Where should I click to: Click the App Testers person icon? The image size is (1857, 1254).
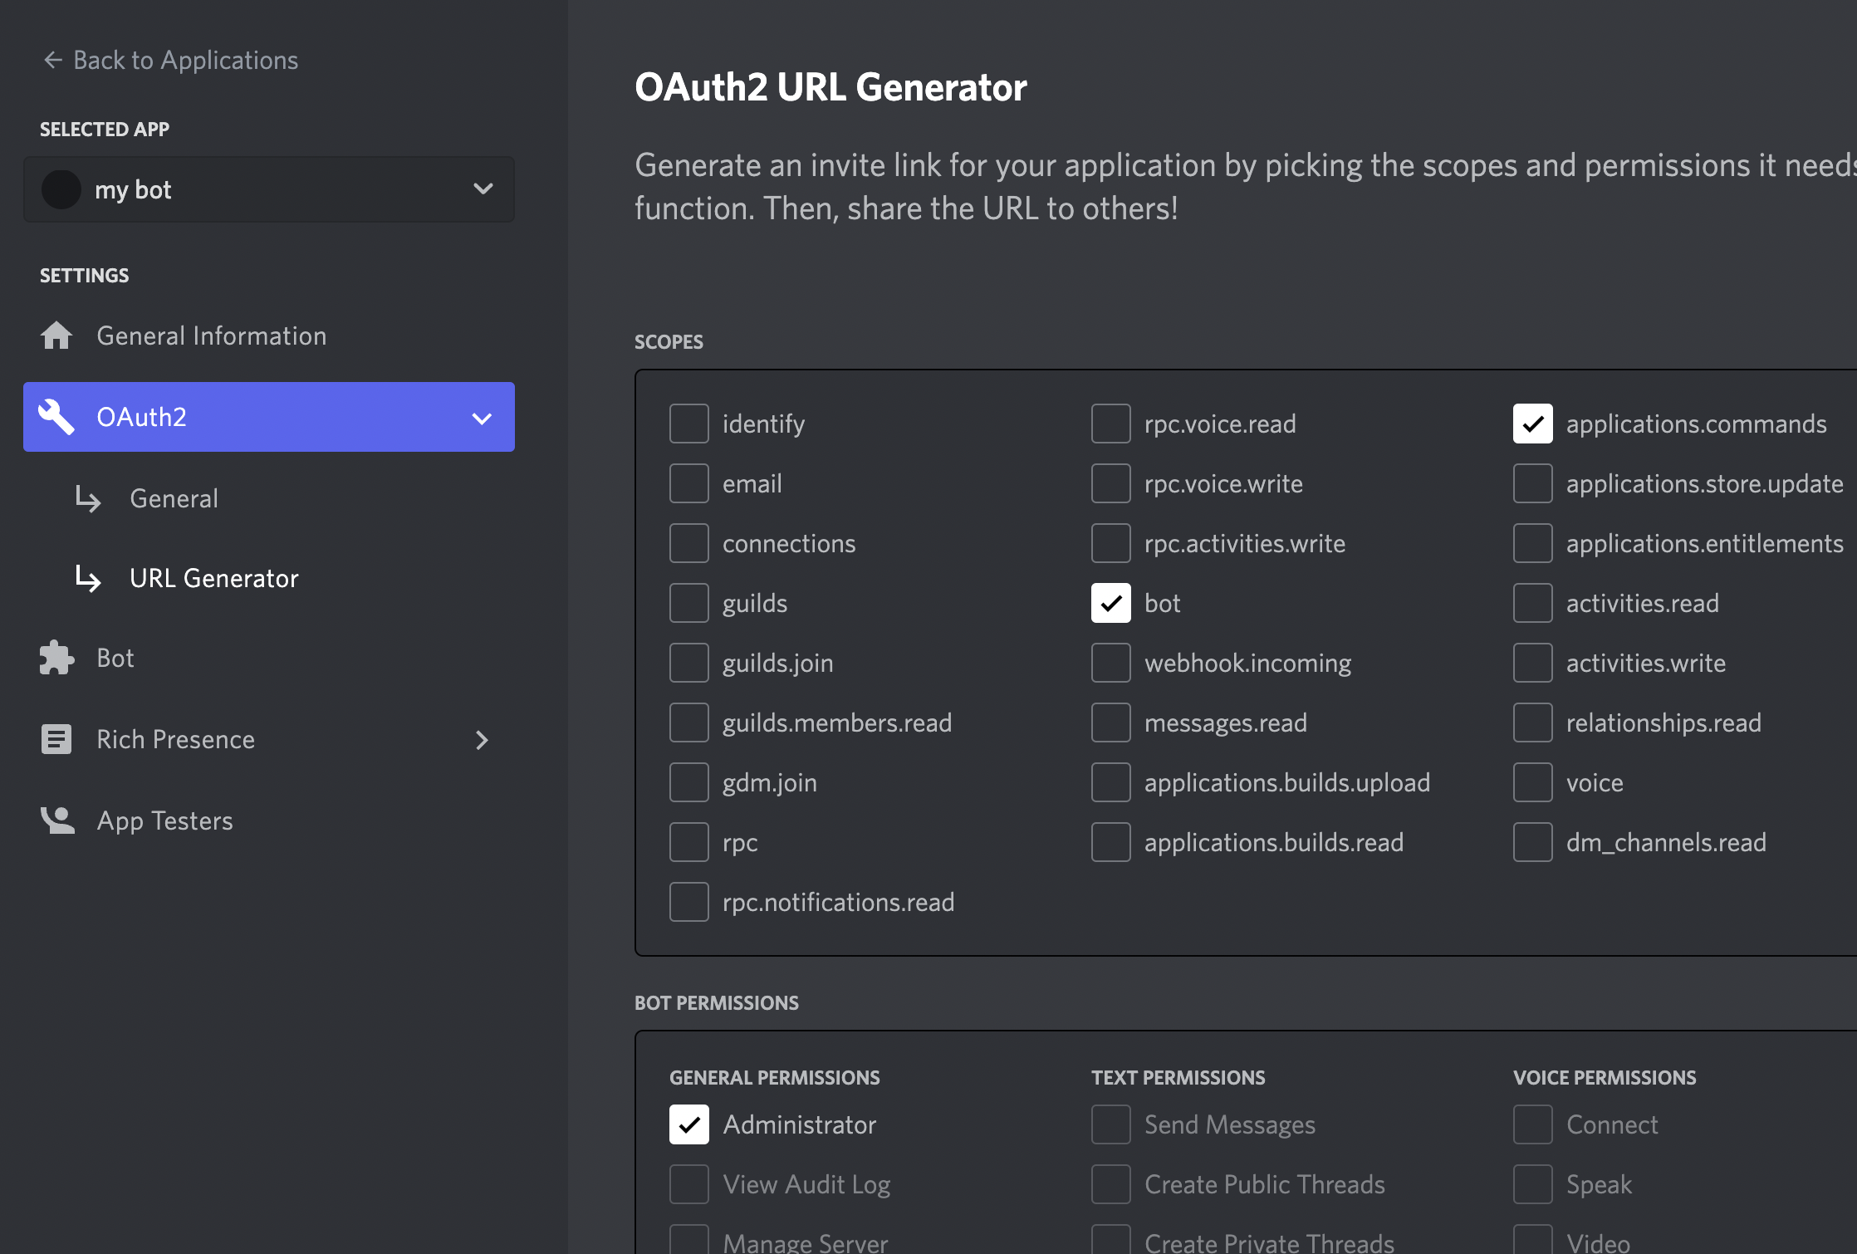pyautogui.click(x=58, y=820)
